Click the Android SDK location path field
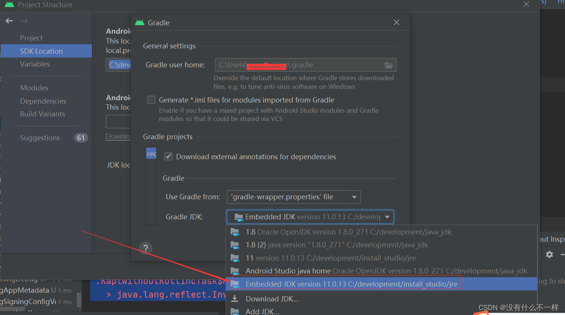Image resolution: width=565 pixels, height=315 pixels. pyautogui.click(x=118, y=65)
